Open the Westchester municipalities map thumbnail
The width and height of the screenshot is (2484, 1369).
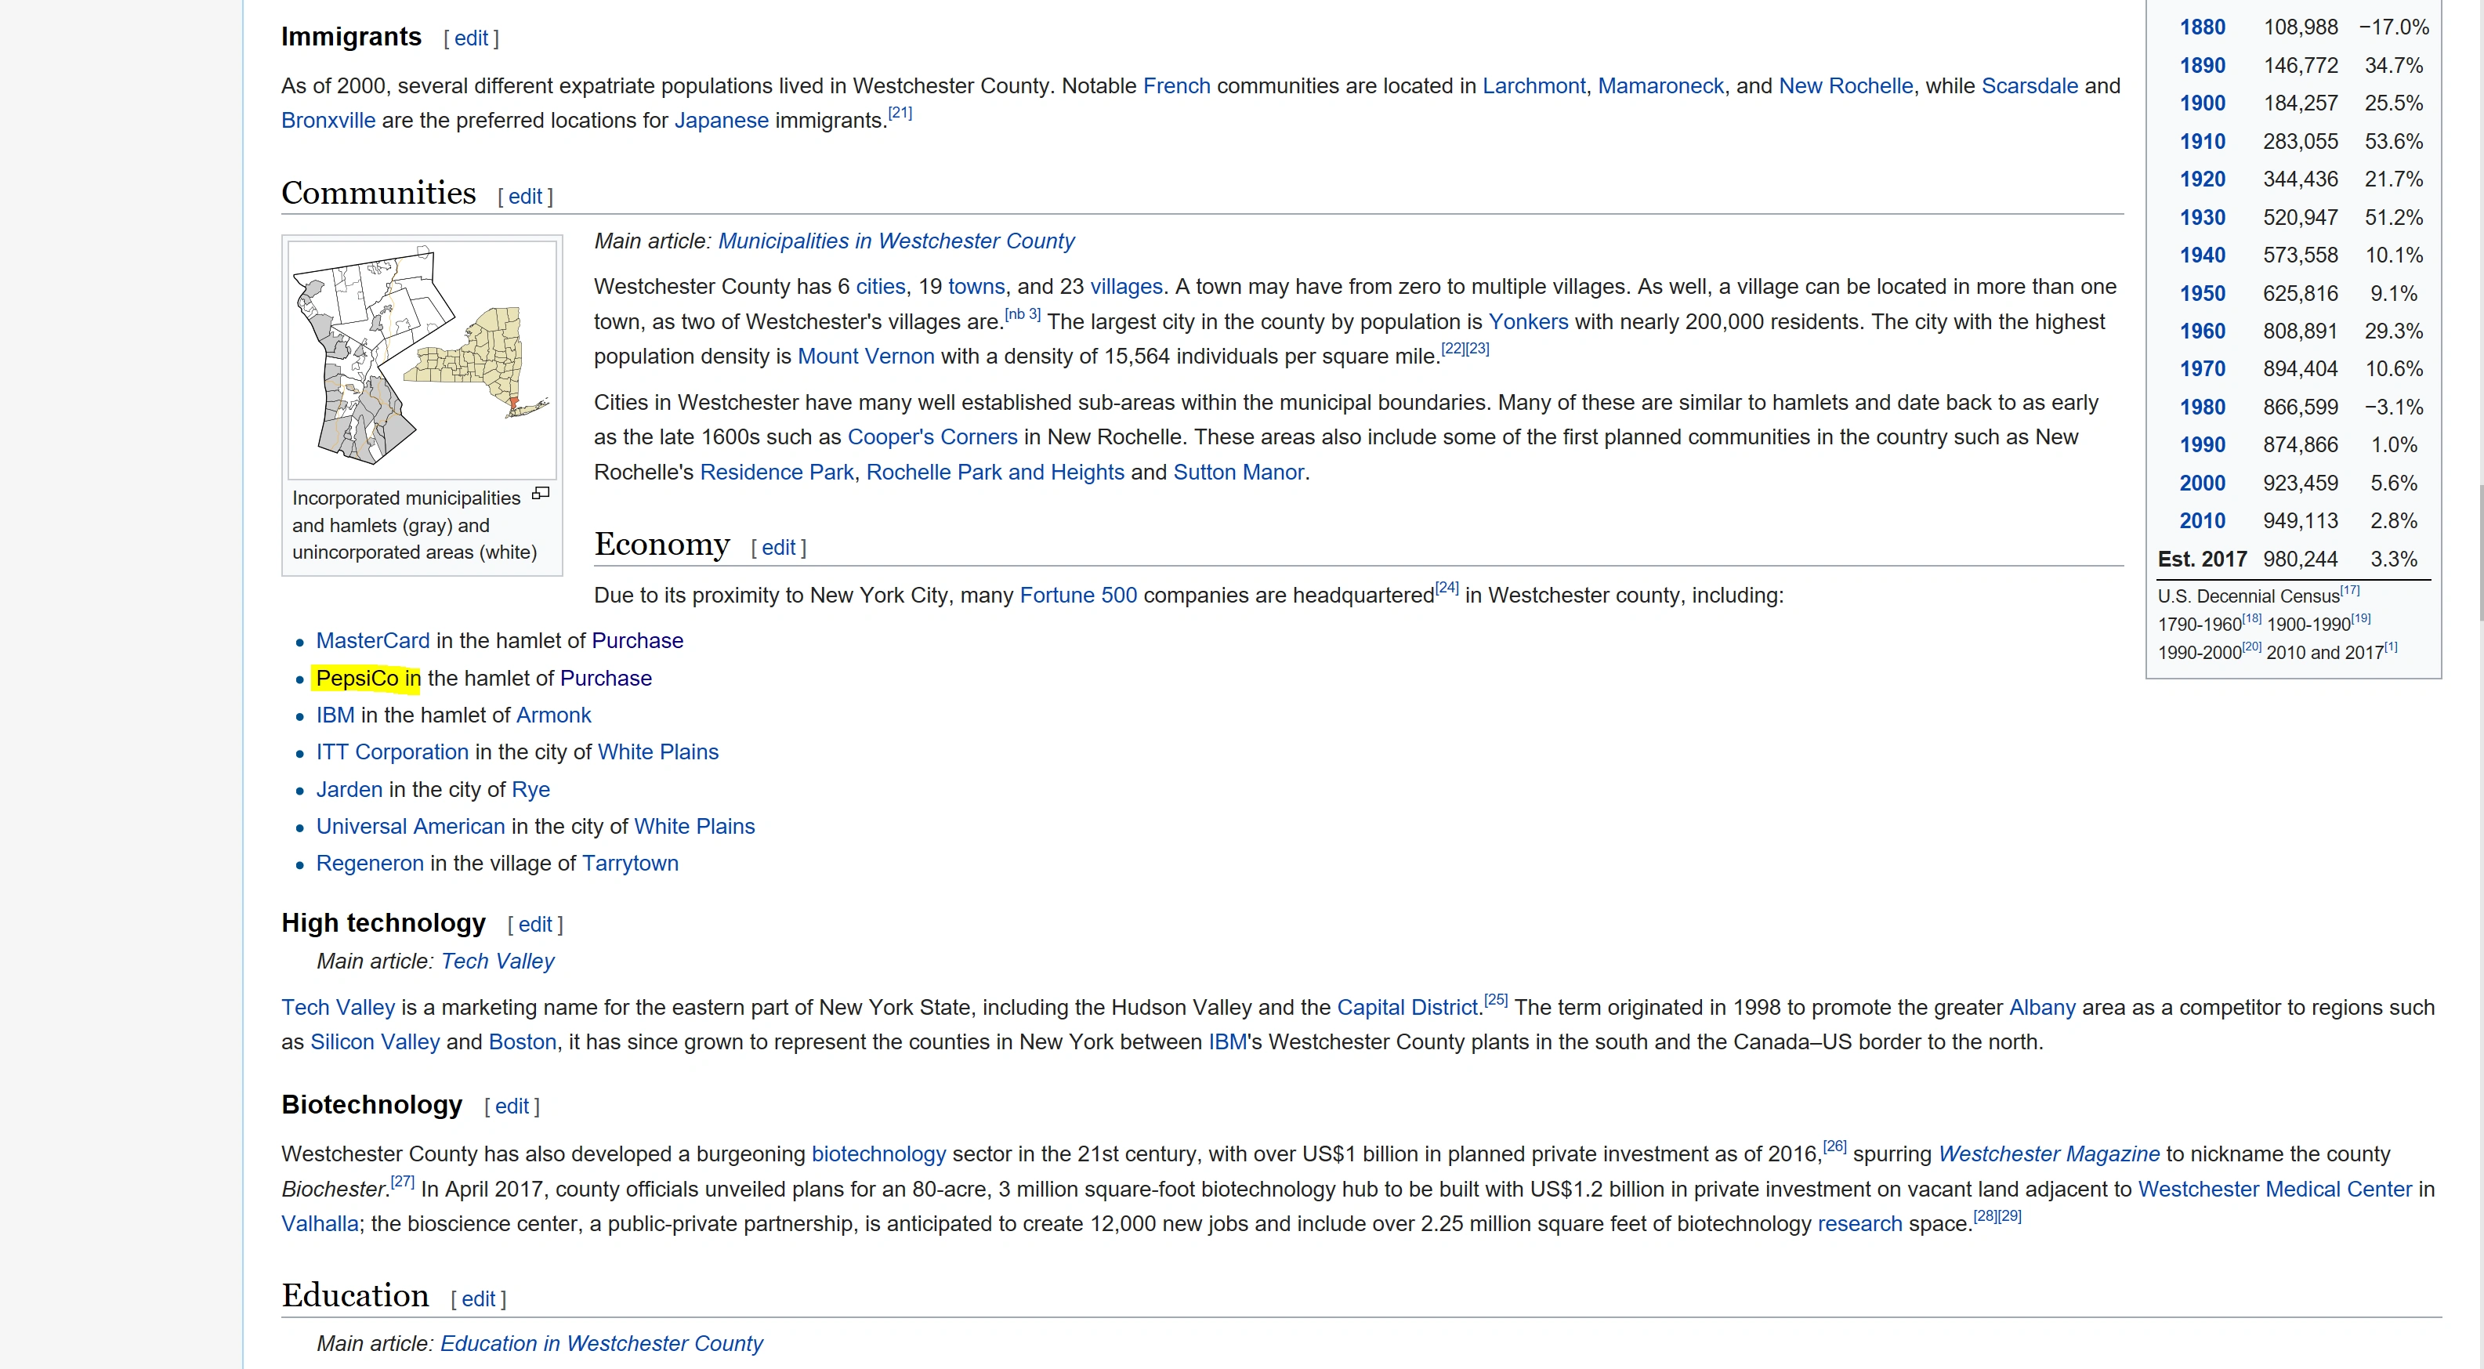[x=422, y=357]
